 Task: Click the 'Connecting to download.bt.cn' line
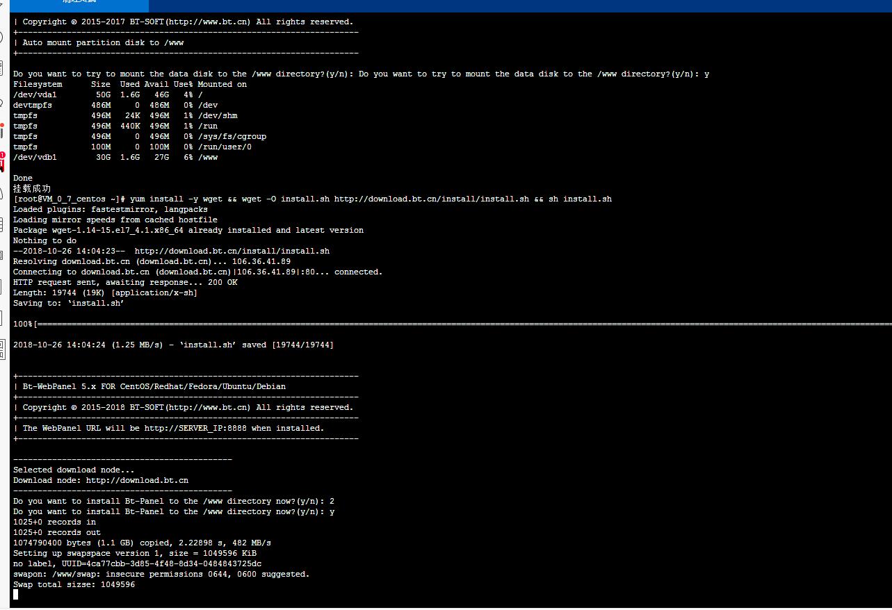(x=198, y=272)
